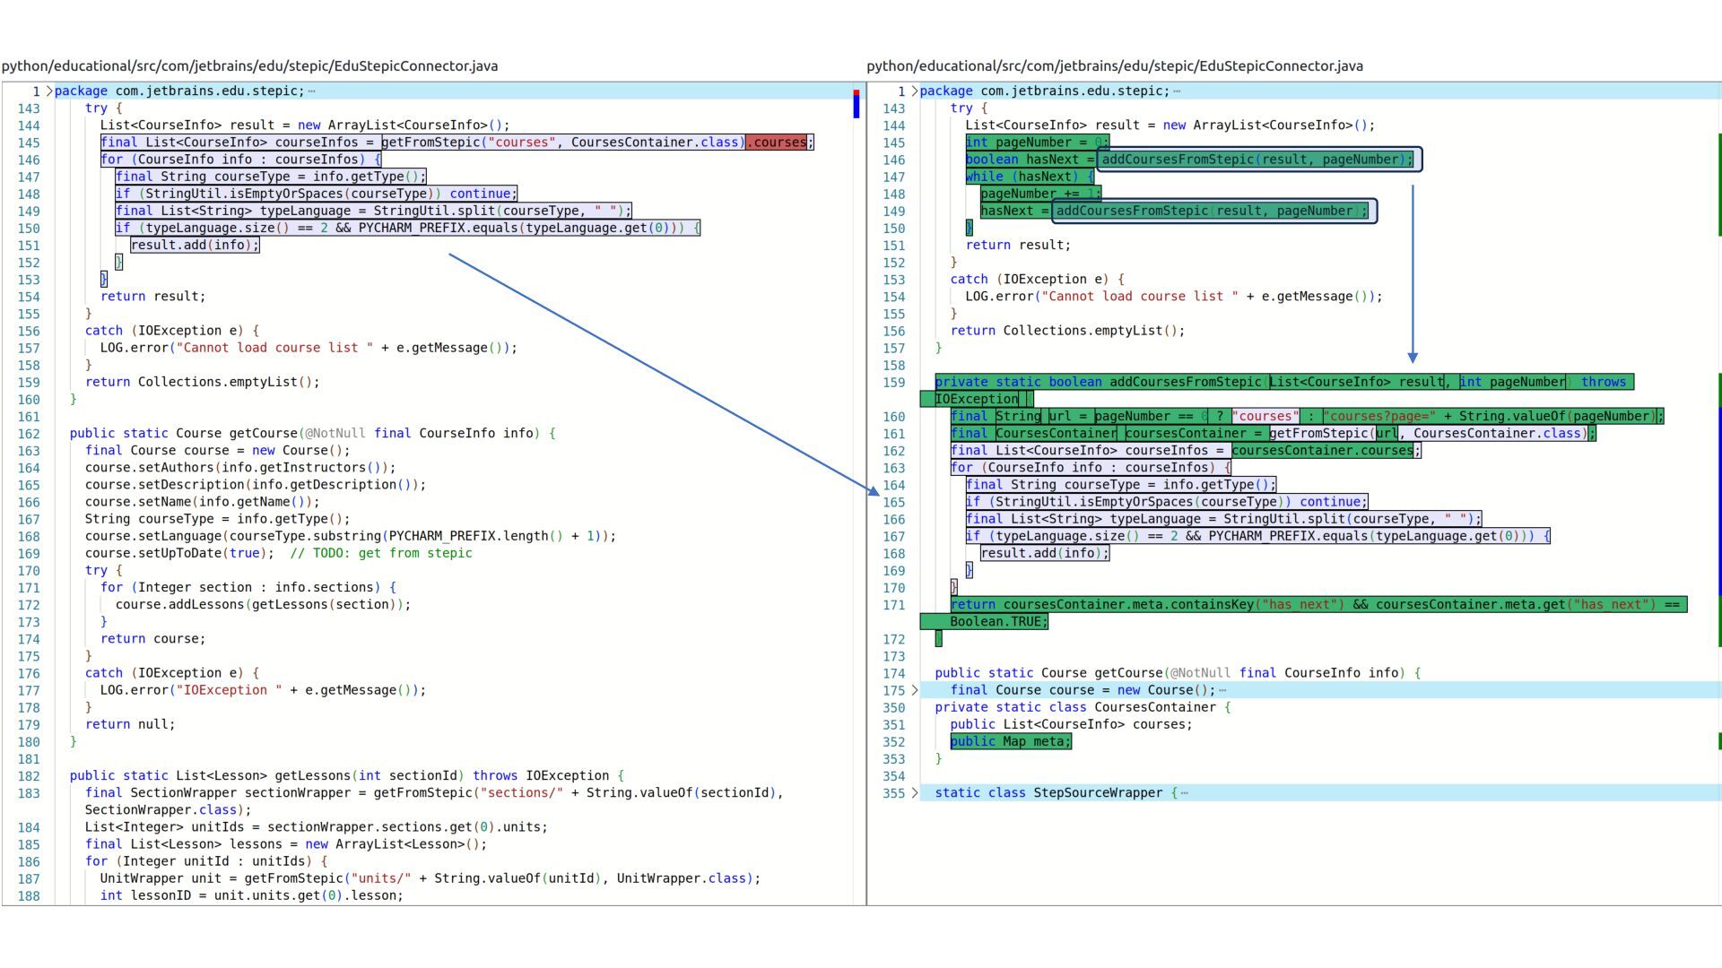Click the ellipsis after left pane package statement
The width and height of the screenshot is (1722, 968).
[311, 91]
